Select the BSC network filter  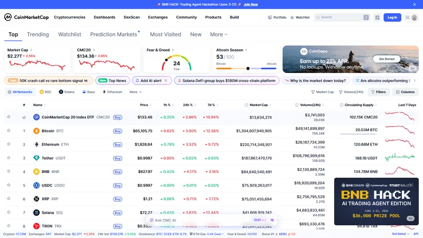45,92
